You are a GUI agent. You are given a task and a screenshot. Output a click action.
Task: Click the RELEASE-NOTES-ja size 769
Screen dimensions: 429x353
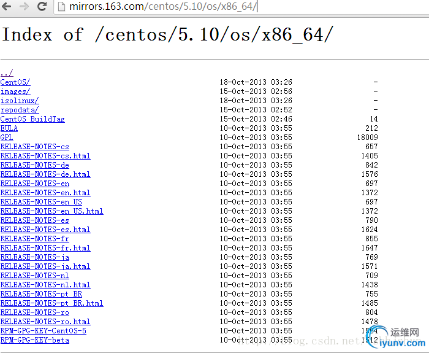coord(371,257)
